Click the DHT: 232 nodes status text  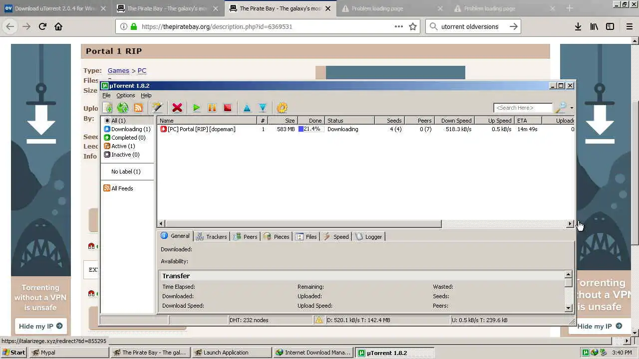tap(250, 320)
